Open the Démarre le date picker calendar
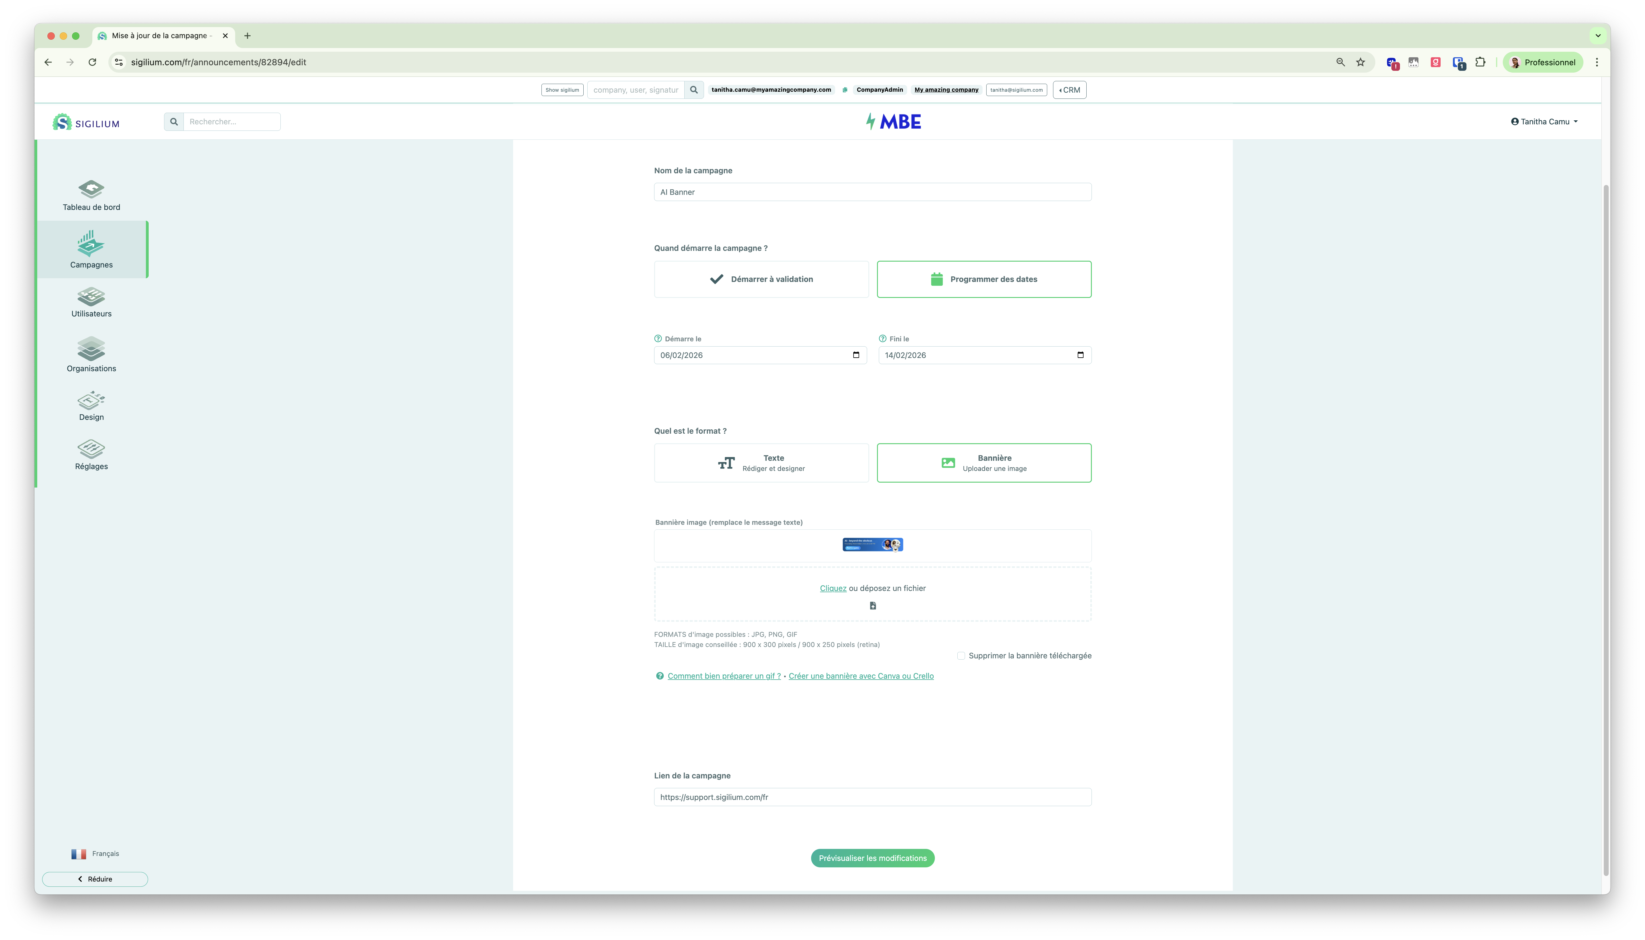This screenshot has height=940, width=1645. coord(856,355)
